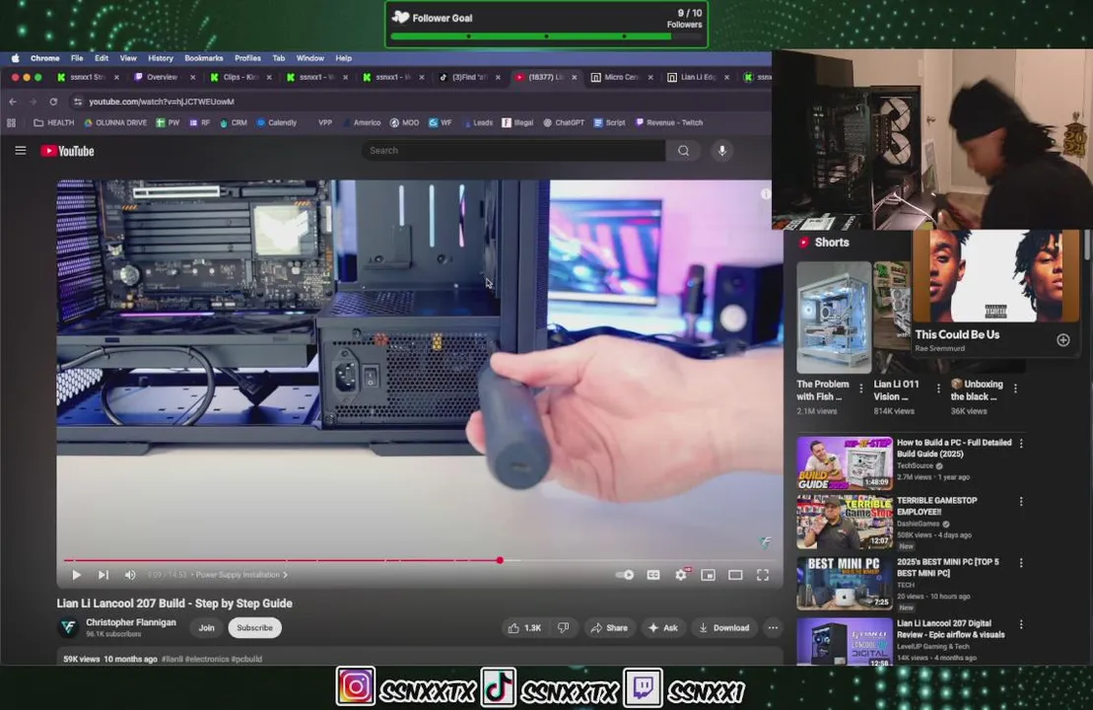Toggle autoplay switch in player
Image resolution: width=1093 pixels, height=710 pixels.
pyautogui.click(x=625, y=575)
